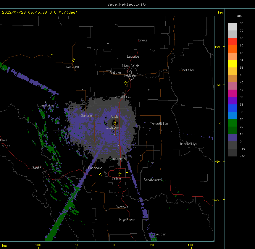Click the Base_Reflectivity title

pos(127,4)
